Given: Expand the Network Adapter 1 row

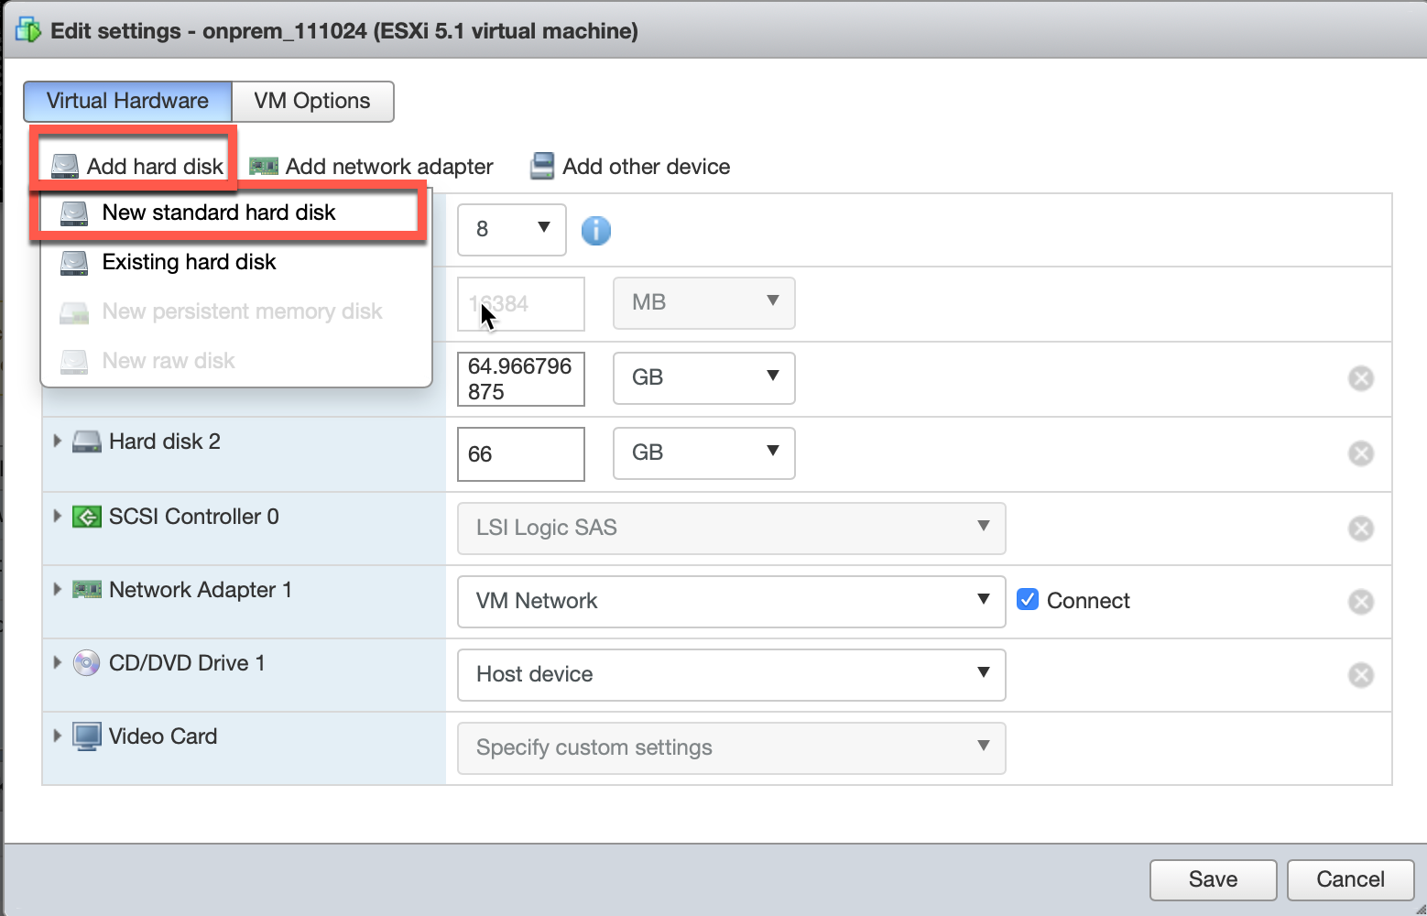Looking at the screenshot, I should point(57,589).
